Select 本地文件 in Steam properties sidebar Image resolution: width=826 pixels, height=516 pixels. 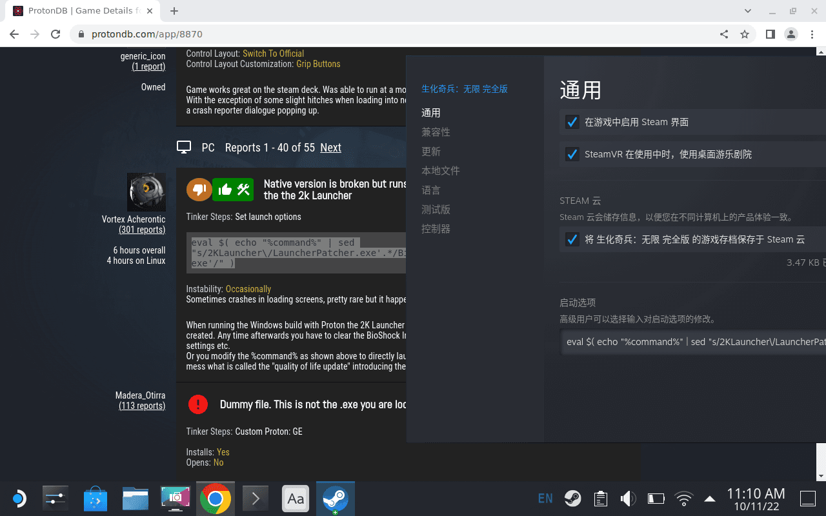coord(441,171)
